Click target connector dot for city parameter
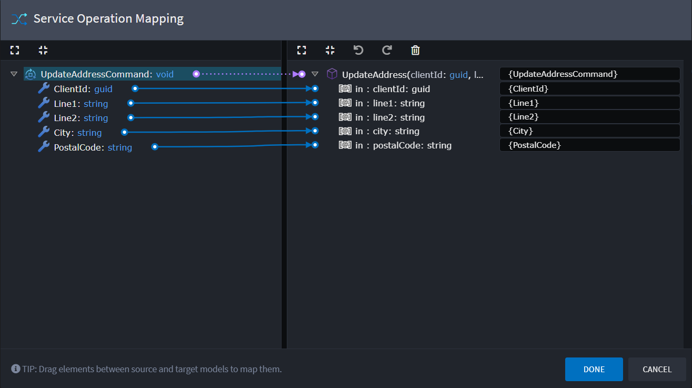The image size is (692, 388). [x=315, y=131]
